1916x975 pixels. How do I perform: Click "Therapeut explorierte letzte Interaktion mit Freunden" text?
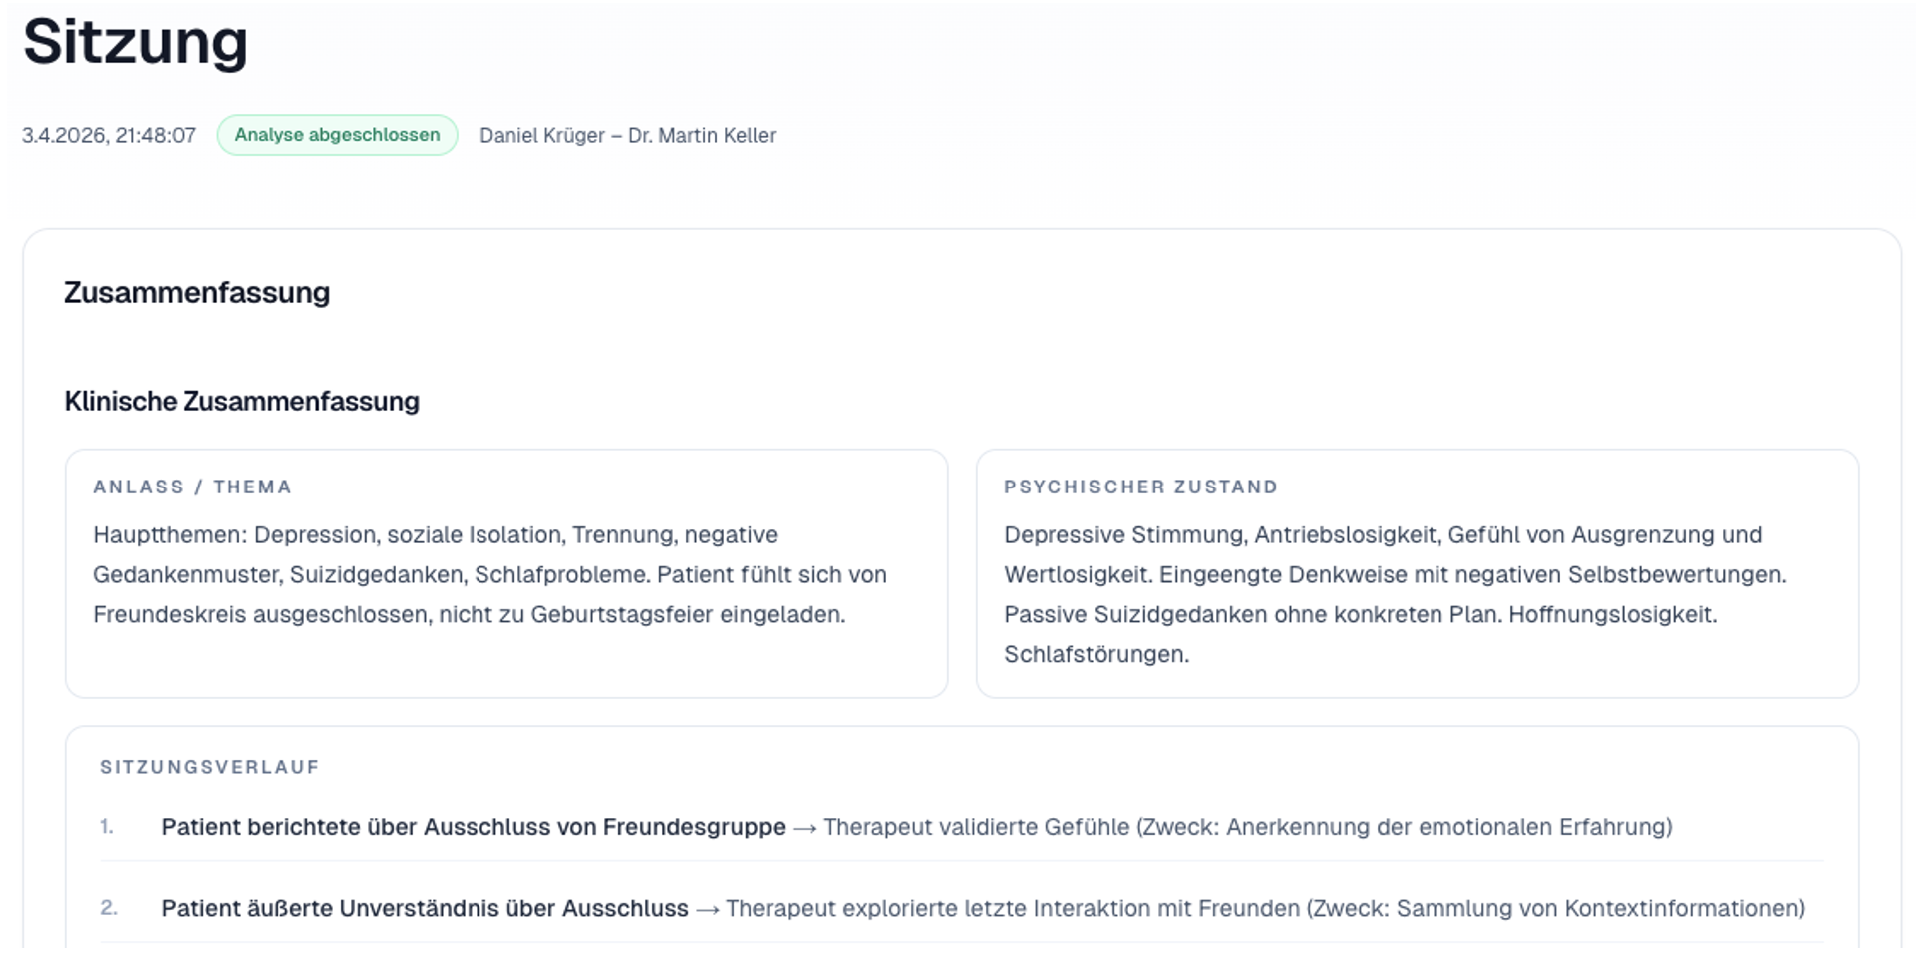pos(1013,909)
